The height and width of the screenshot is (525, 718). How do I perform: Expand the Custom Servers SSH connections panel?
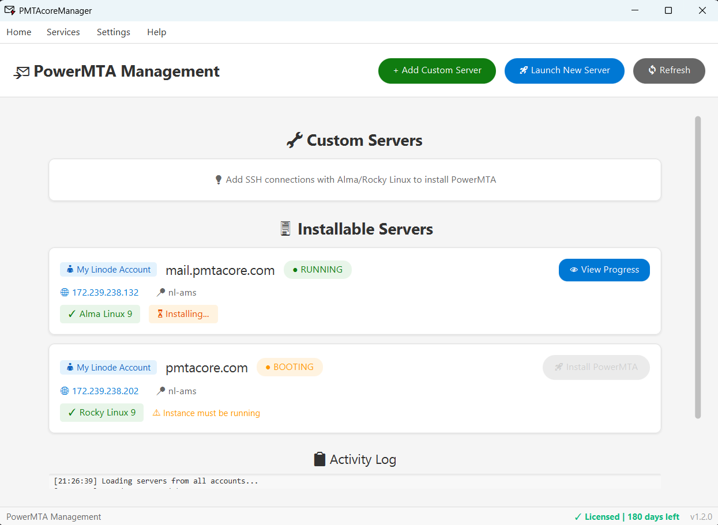[x=354, y=179]
